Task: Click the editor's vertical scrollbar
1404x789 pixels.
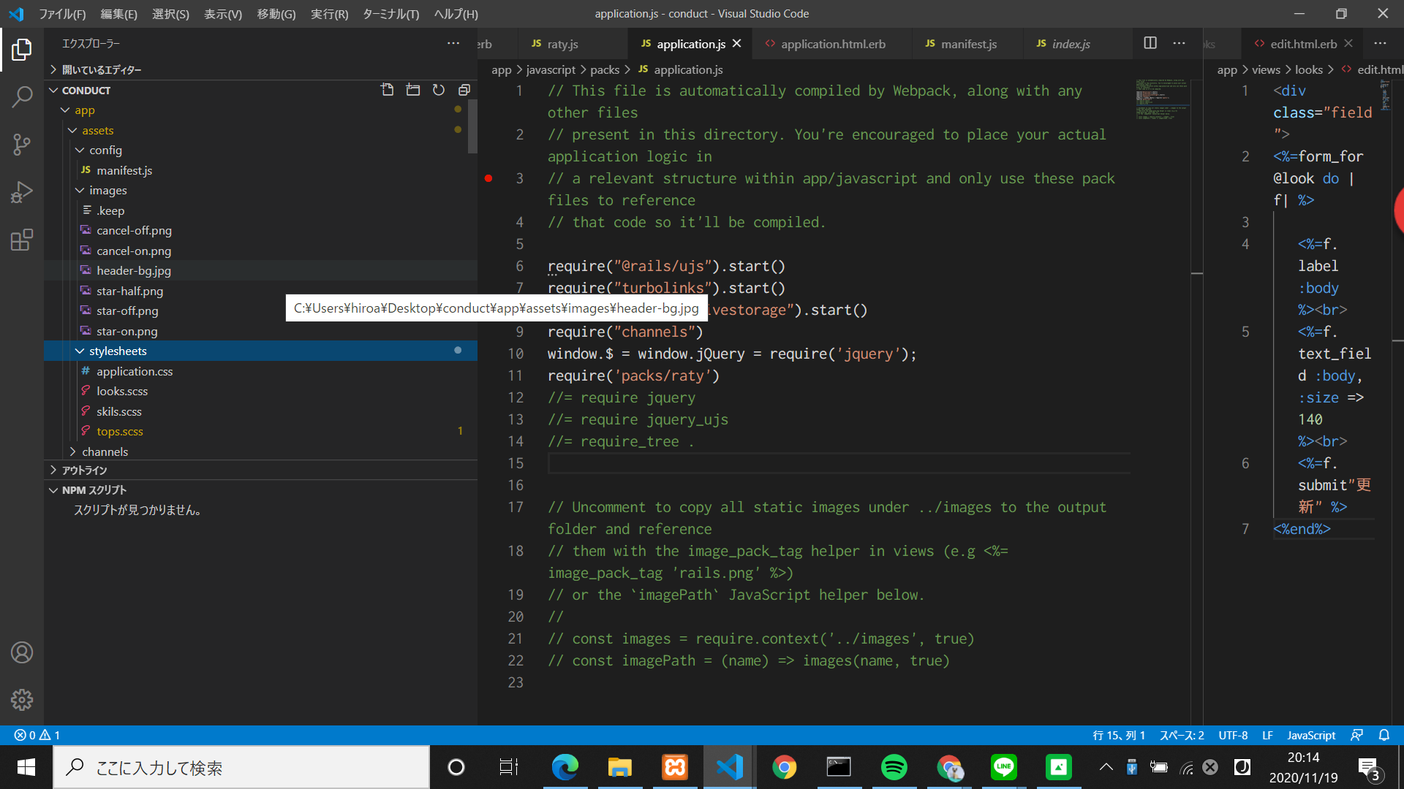Action: [1196, 274]
